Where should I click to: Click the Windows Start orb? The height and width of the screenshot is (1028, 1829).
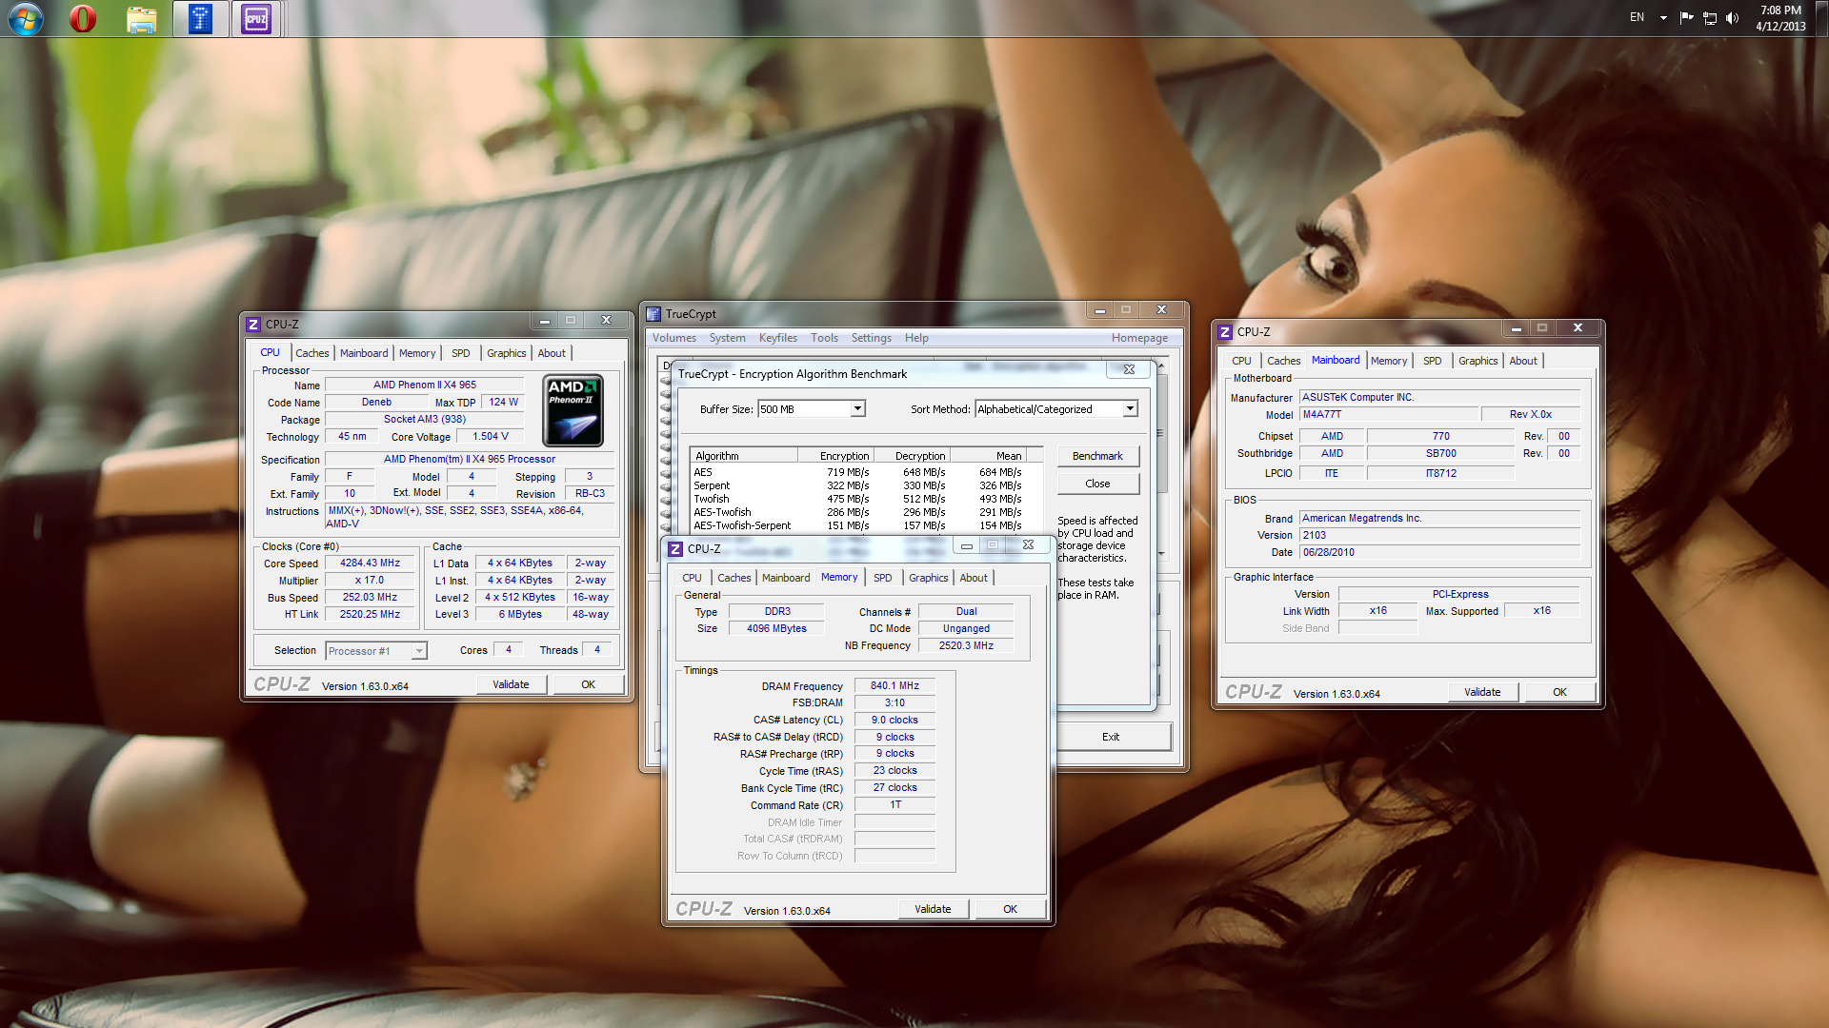pyautogui.click(x=26, y=18)
